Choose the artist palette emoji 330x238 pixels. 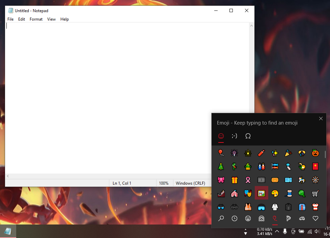275,193
